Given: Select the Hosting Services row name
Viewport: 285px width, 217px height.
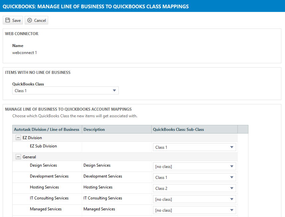Looking at the screenshot, I should (x=44, y=187).
